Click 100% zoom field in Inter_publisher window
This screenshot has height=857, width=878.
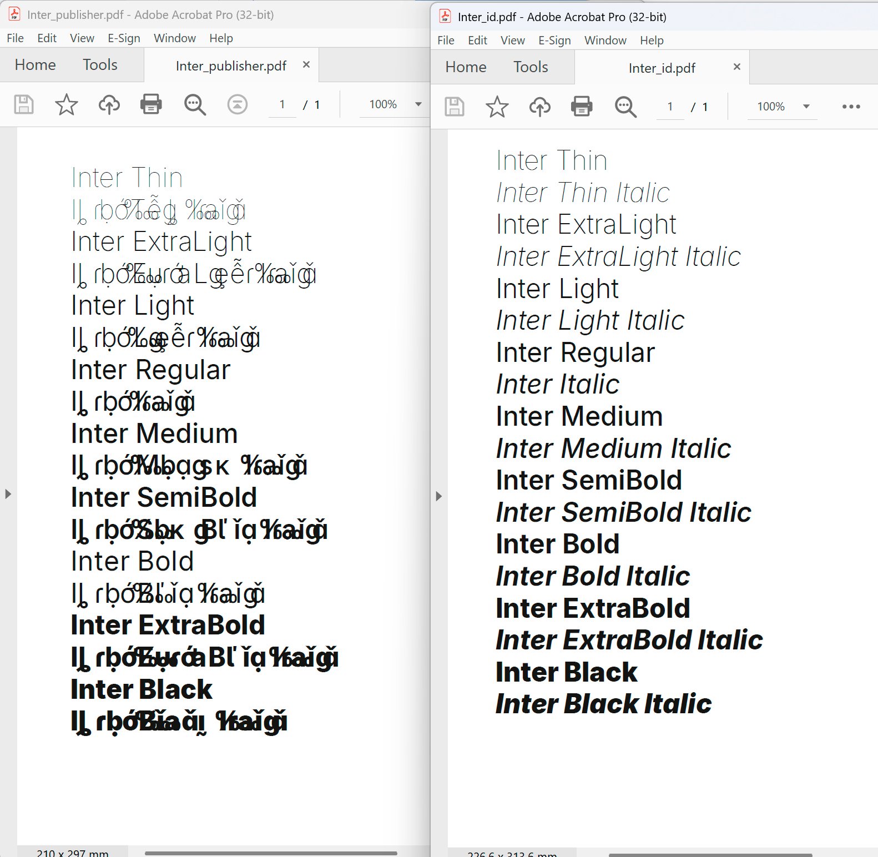[383, 104]
